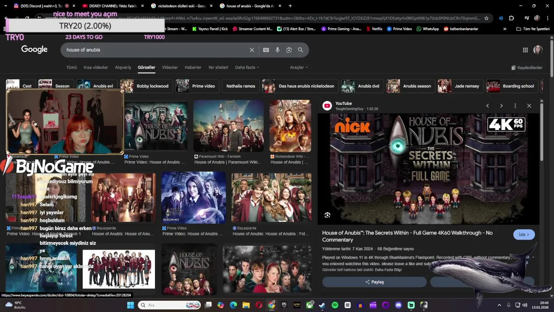The image size is (554, 312).
Task: Open the Chrome extensions puzzle icon
Action: pyautogui.click(x=511, y=18)
